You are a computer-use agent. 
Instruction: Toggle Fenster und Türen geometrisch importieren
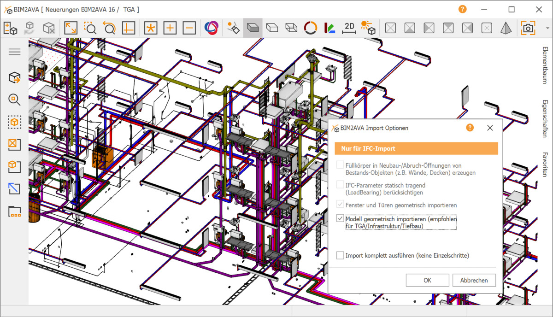(x=340, y=205)
